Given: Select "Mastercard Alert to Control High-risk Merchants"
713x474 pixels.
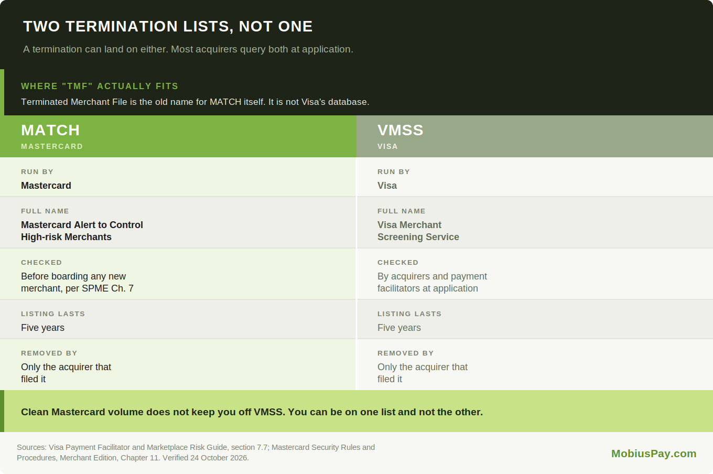Looking at the screenshot, I should pos(82,231).
